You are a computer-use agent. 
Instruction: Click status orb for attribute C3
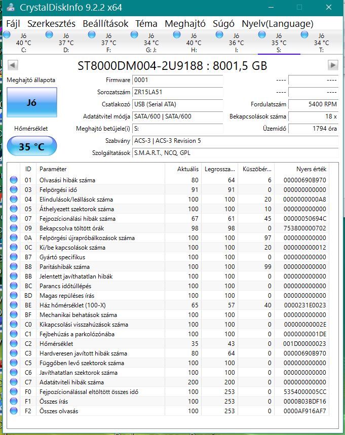pyautogui.click(x=14, y=353)
